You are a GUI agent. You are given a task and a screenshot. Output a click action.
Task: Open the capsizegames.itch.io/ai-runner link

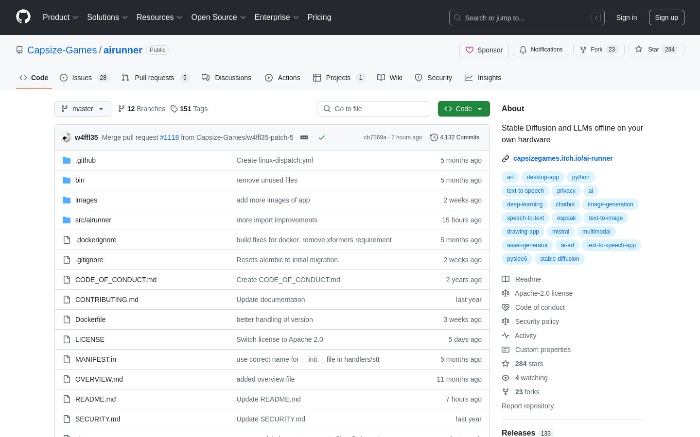pyautogui.click(x=563, y=158)
